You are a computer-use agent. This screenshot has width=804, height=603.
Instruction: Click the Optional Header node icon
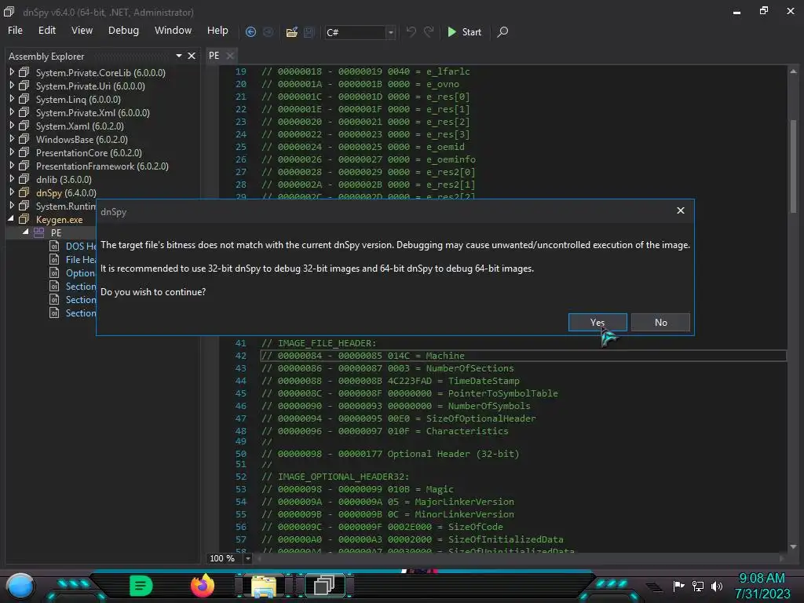[x=54, y=272]
